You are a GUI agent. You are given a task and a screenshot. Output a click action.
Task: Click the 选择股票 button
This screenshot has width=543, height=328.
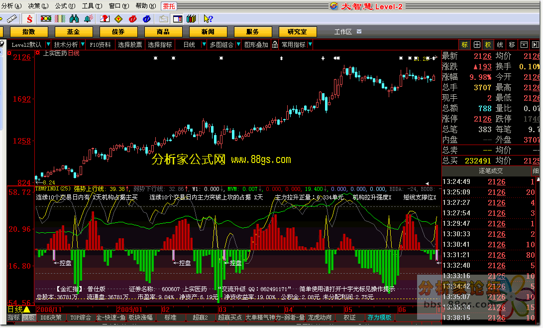[x=130, y=45]
